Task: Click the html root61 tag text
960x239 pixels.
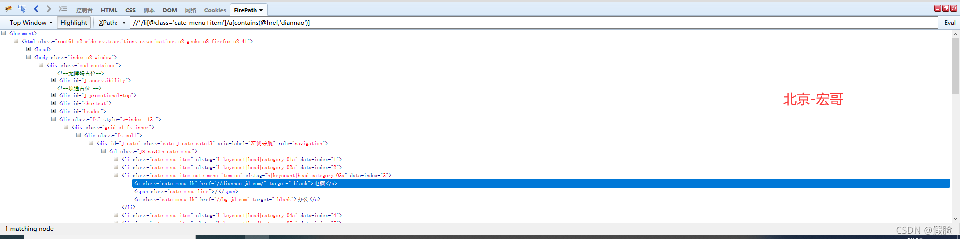Action: click(x=137, y=42)
